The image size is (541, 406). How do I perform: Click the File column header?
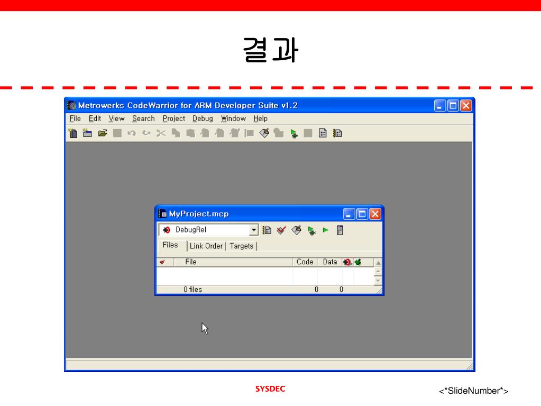pyautogui.click(x=233, y=262)
